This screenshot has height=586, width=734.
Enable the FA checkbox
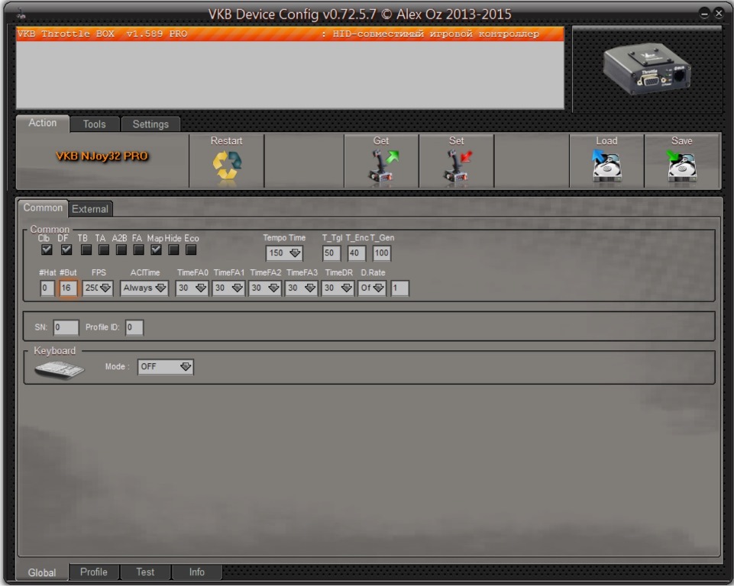click(x=138, y=250)
